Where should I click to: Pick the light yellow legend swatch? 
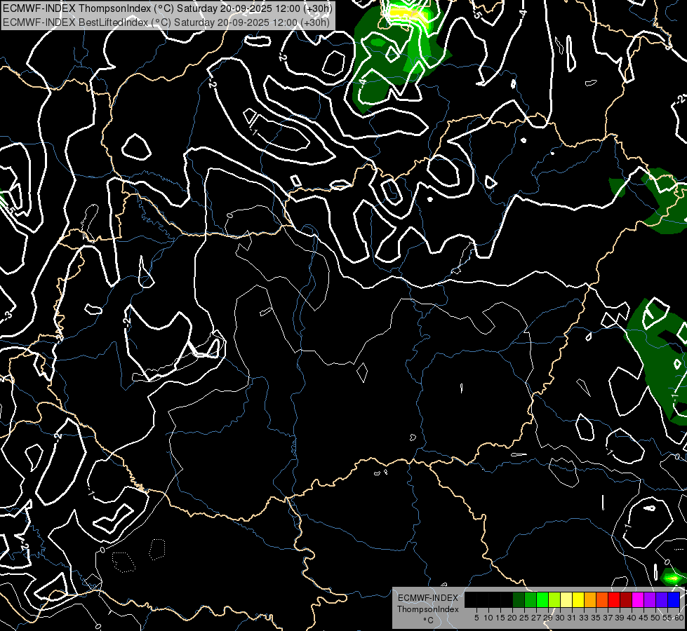[x=566, y=599]
